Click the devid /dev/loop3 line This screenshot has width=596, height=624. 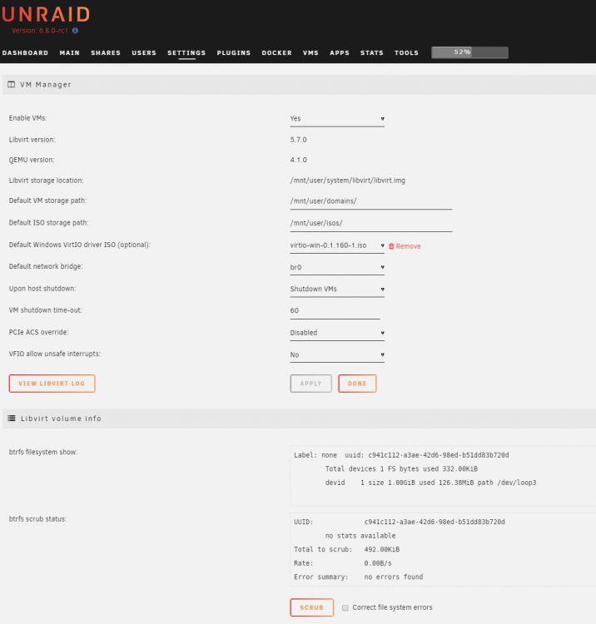[431, 483]
